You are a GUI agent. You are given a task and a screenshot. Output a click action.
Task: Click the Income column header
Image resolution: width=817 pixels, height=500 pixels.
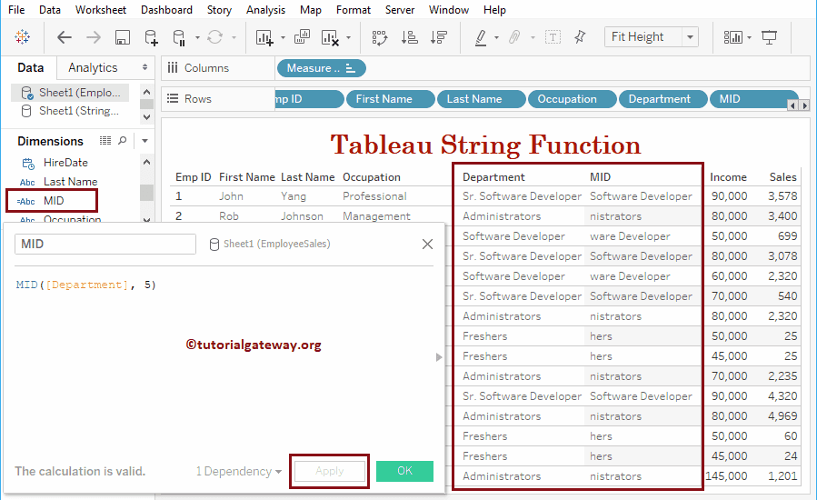728,177
